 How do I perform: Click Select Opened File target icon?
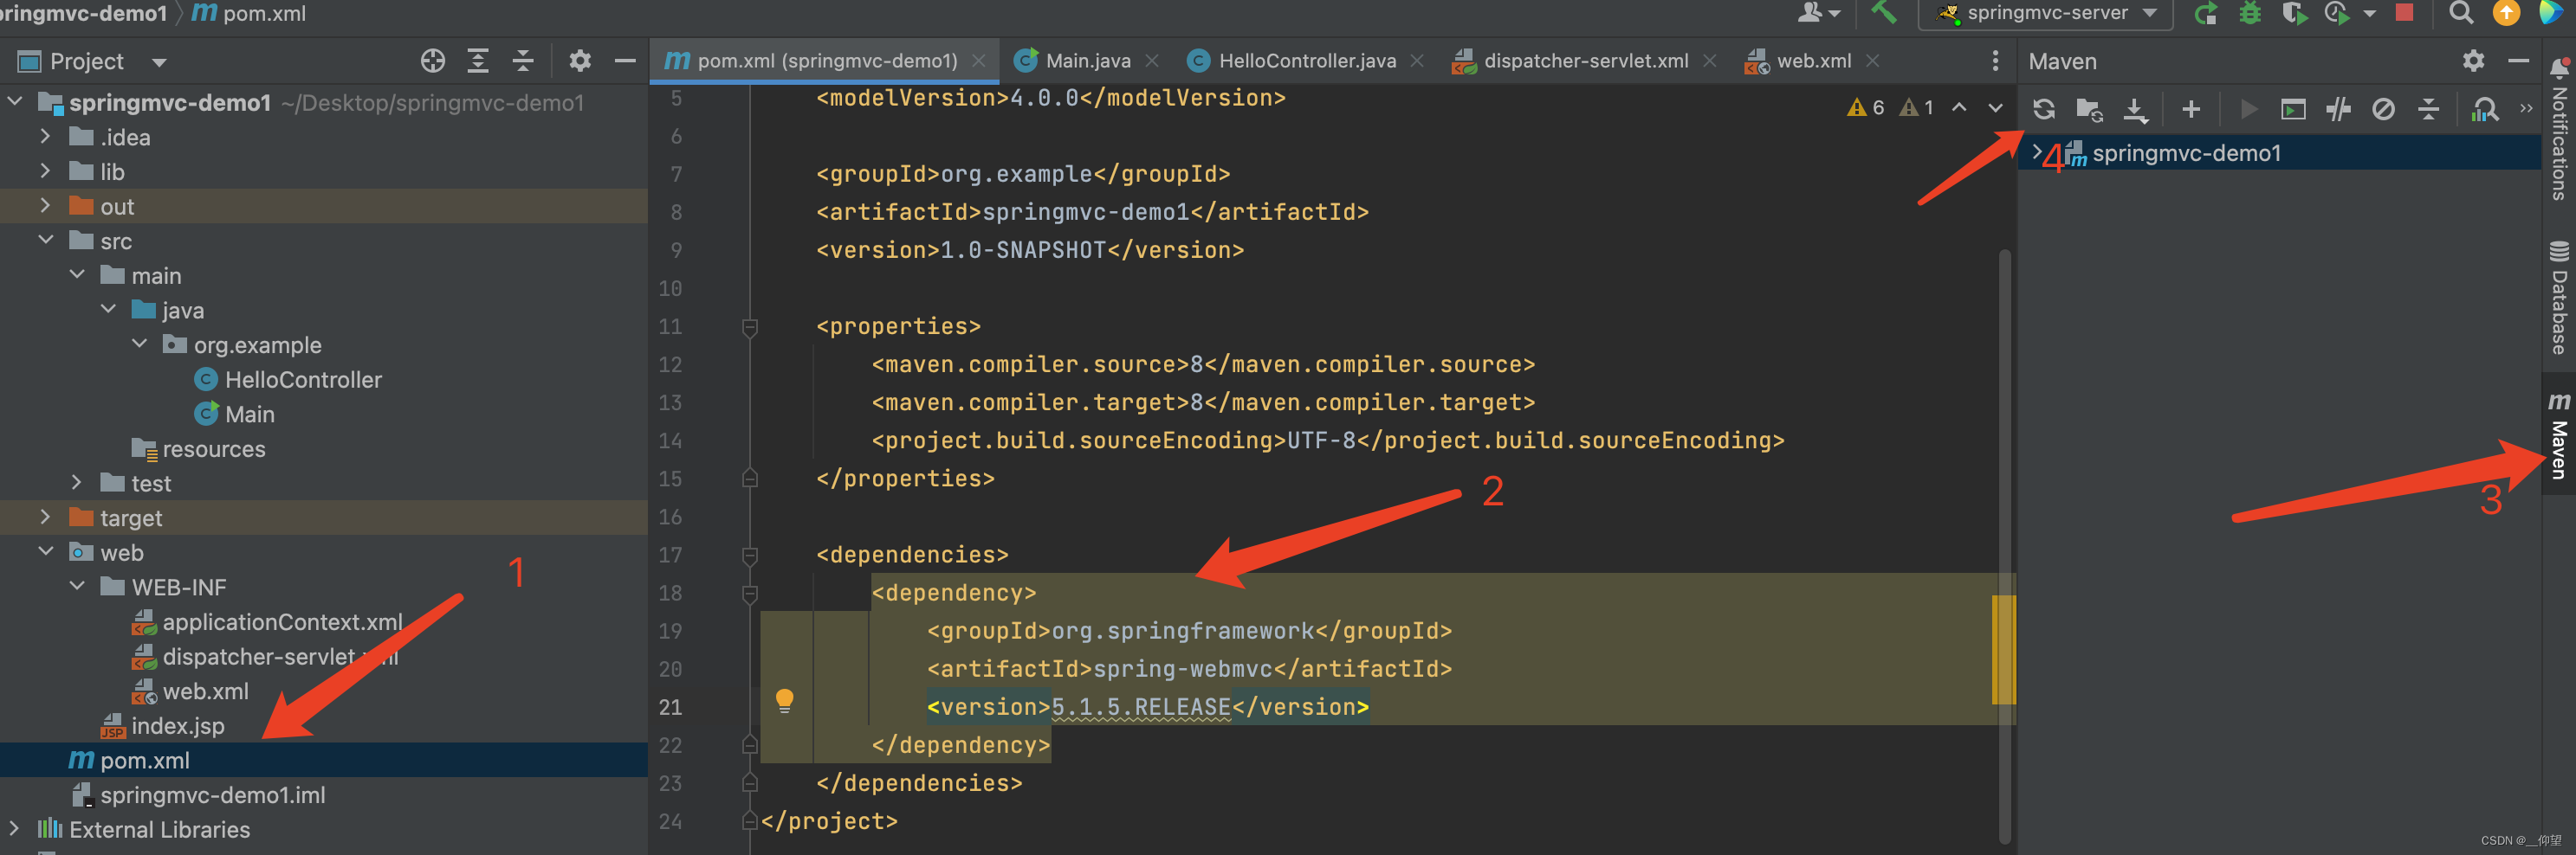point(432,61)
